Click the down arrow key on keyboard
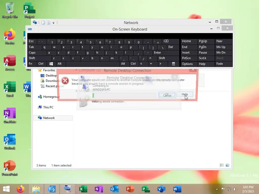Viewport: 259px width, 194px height. [x=153, y=64]
